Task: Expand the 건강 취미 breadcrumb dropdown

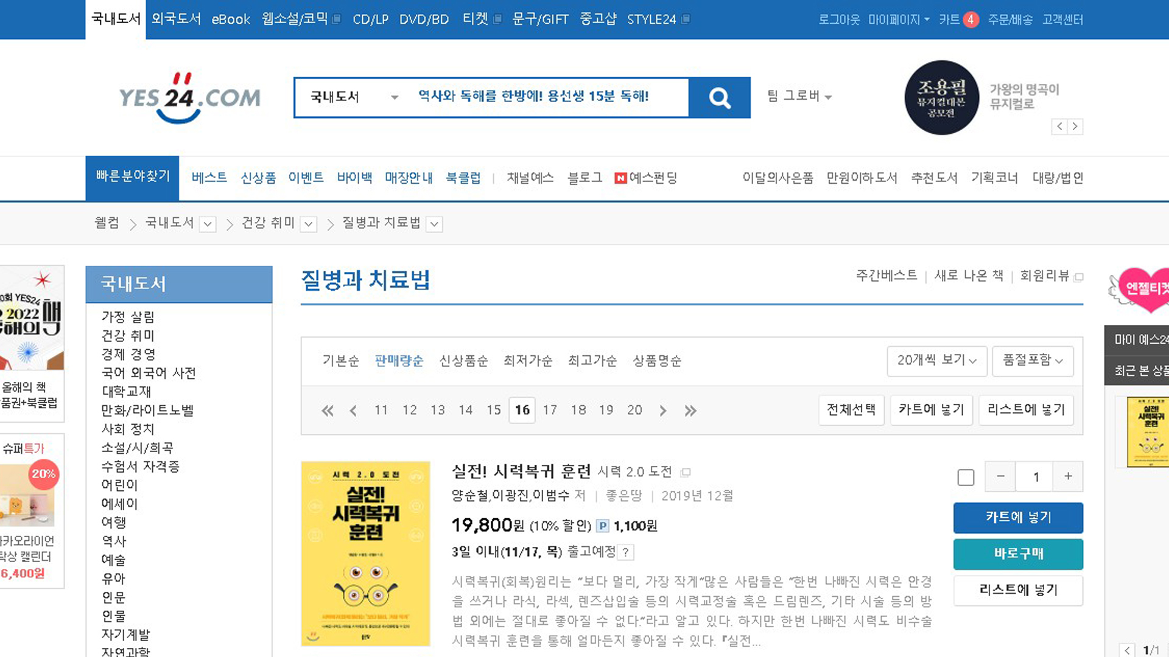Action: click(309, 224)
